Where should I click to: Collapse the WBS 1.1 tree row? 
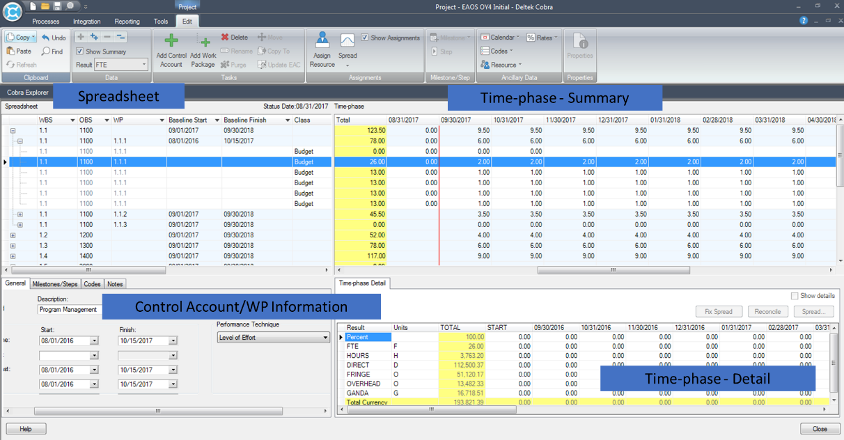13,132
